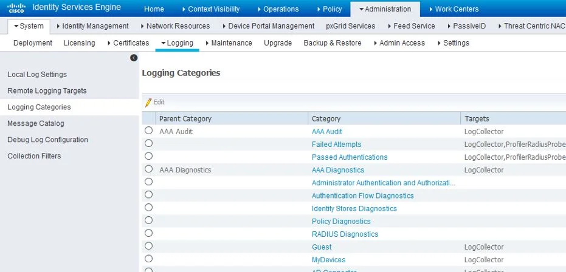Collapse the left sidebar using the arrow icon

(134, 58)
